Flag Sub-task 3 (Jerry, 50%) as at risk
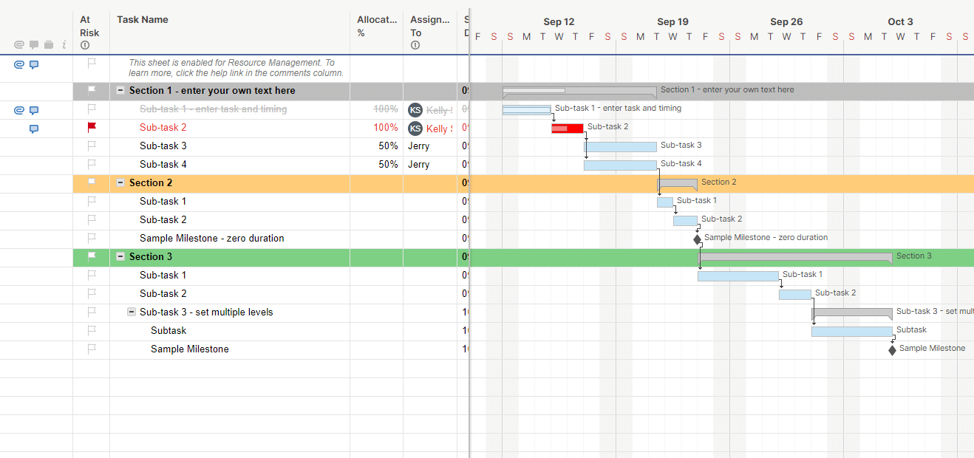 tap(92, 146)
